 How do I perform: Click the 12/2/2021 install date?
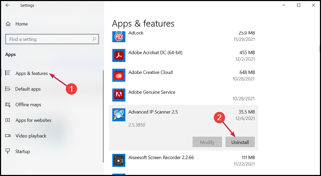(x=245, y=59)
